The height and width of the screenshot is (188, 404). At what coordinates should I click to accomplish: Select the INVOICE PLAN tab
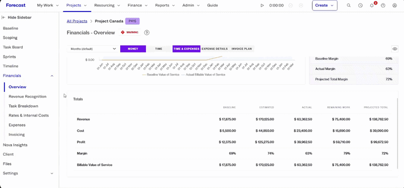tap(242, 49)
